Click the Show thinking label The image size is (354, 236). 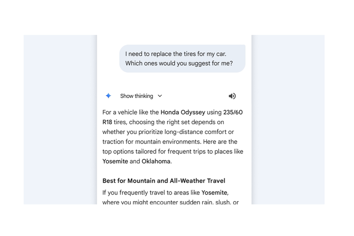[x=136, y=96]
